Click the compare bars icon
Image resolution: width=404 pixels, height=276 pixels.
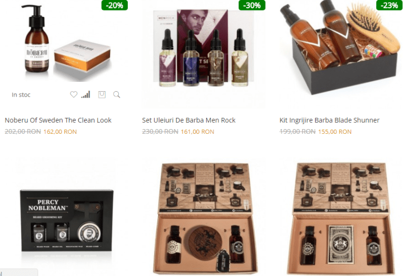point(86,94)
